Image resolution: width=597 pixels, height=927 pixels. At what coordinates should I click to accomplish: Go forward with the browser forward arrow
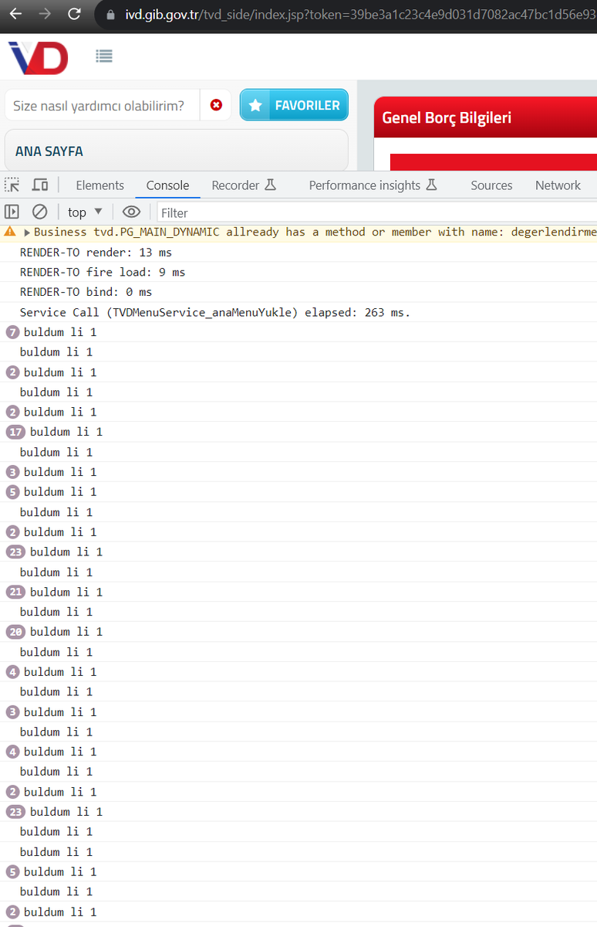click(45, 14)
